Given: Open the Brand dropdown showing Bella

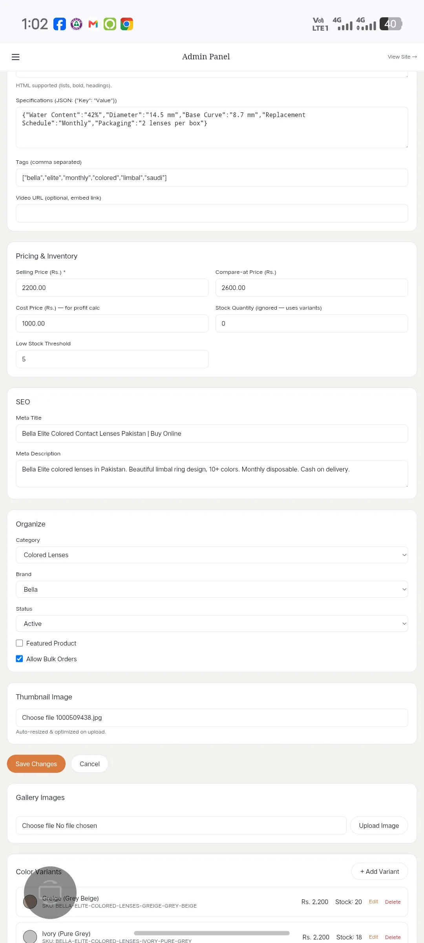Looking at the screenshot, I should coord(212,589).
